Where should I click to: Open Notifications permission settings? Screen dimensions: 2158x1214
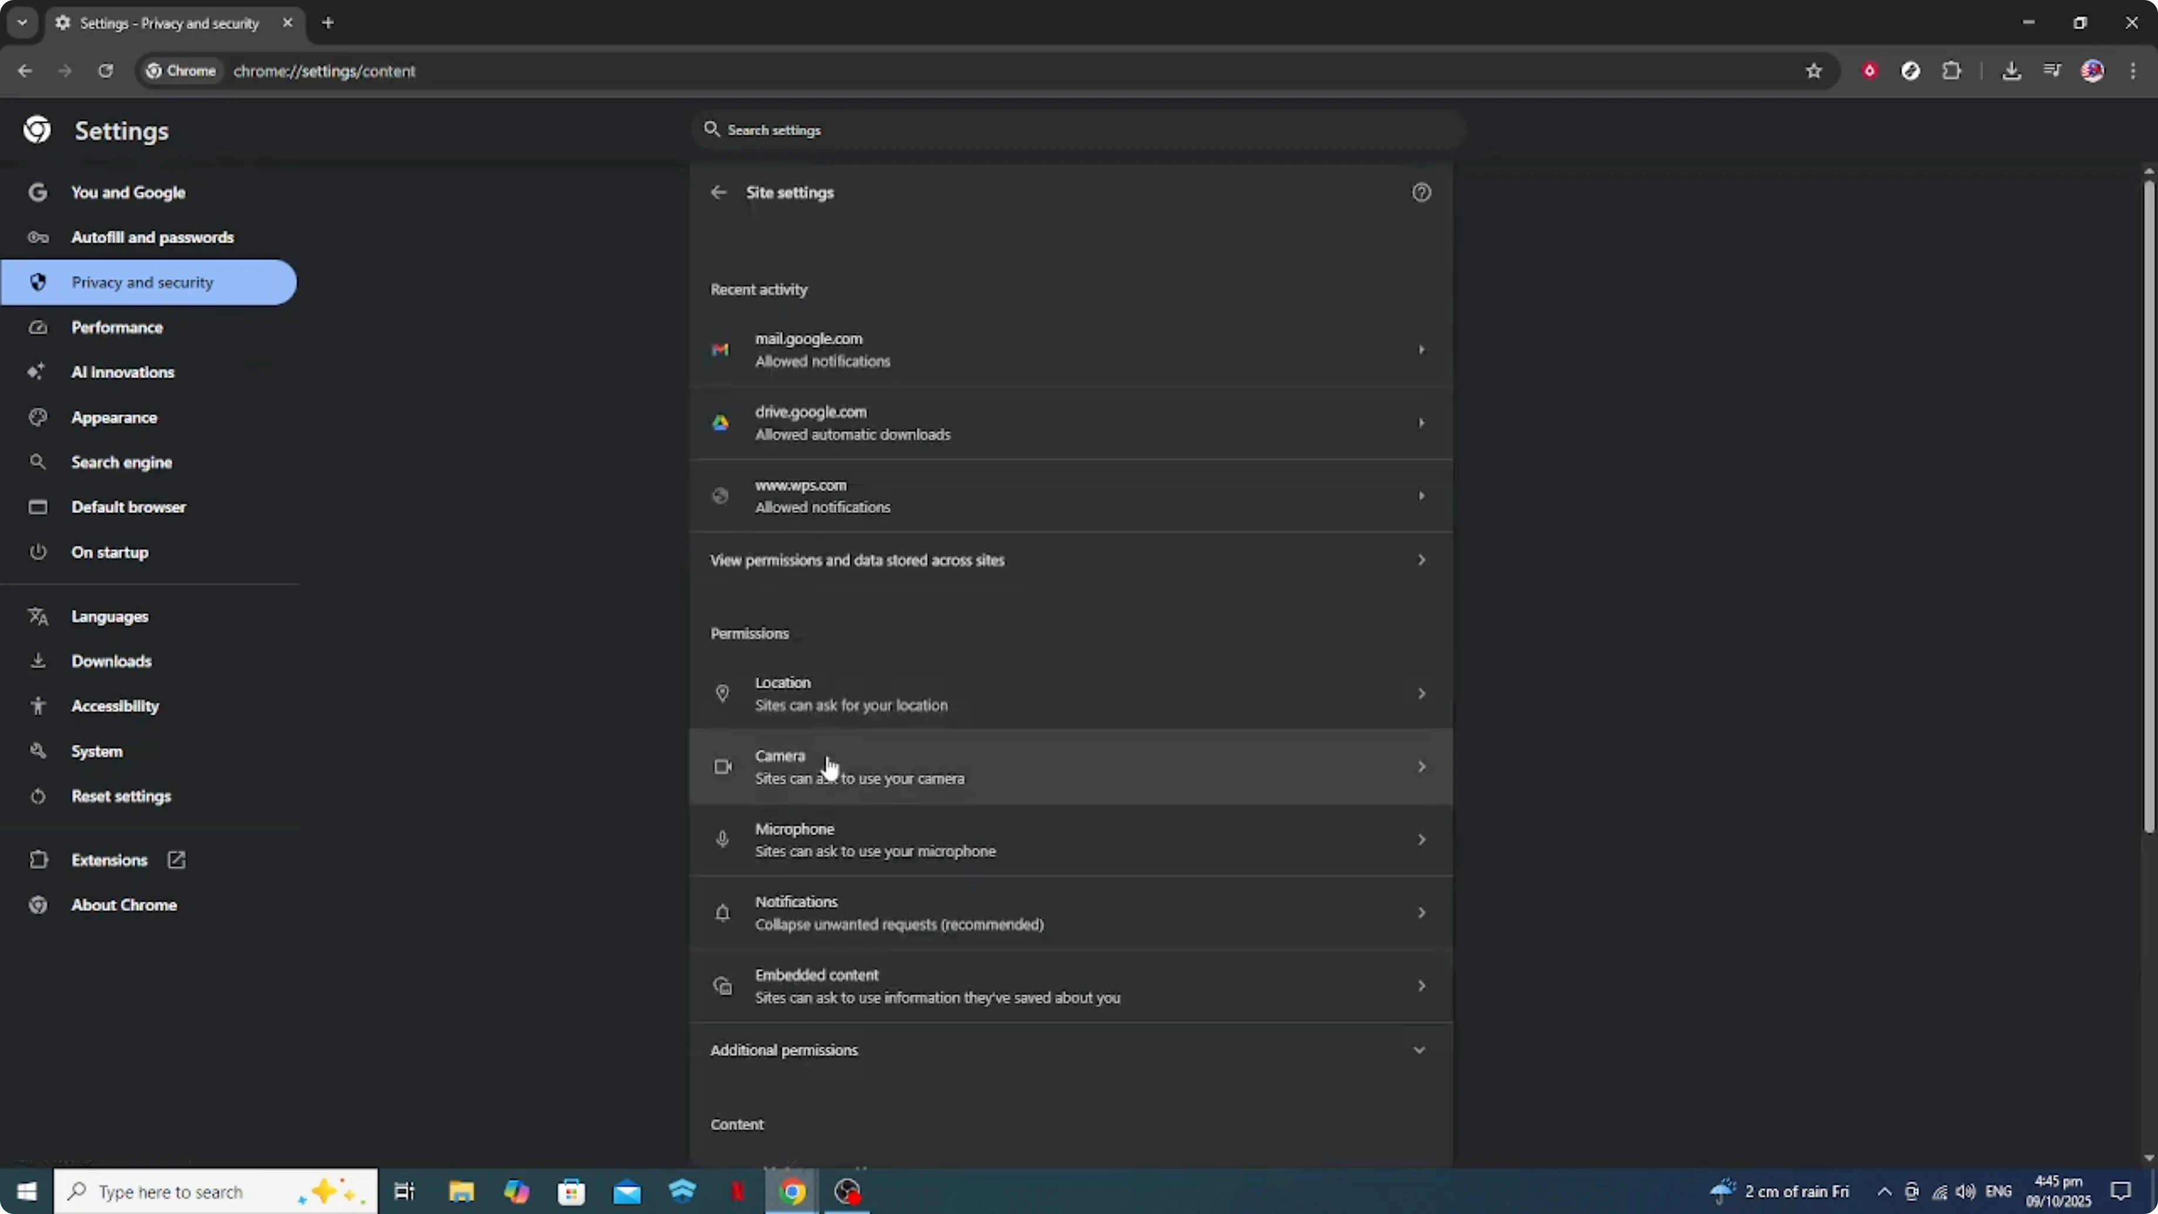point(1071,913)
